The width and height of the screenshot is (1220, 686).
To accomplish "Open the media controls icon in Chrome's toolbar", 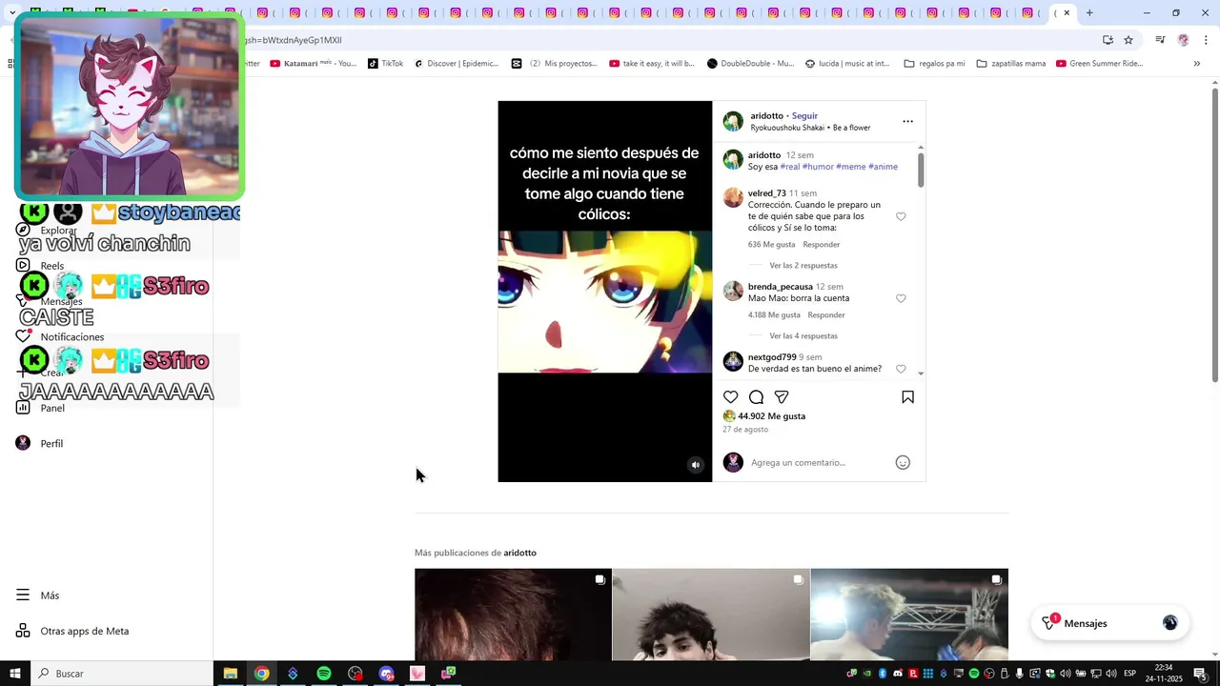I will [x=1160, y=40].
